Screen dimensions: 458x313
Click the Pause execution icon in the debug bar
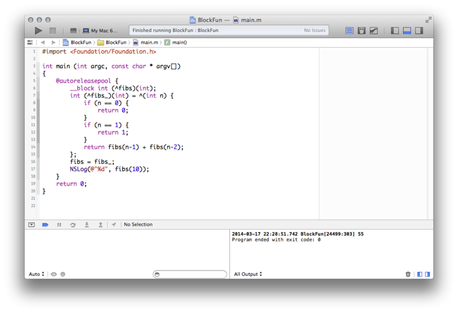(59, 225)
